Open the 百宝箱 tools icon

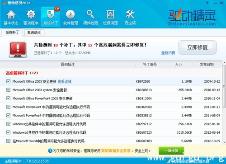(130, 17)
